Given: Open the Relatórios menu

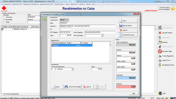Looking at the screenshot, I should pyautogui.click(x=74, y=4).
